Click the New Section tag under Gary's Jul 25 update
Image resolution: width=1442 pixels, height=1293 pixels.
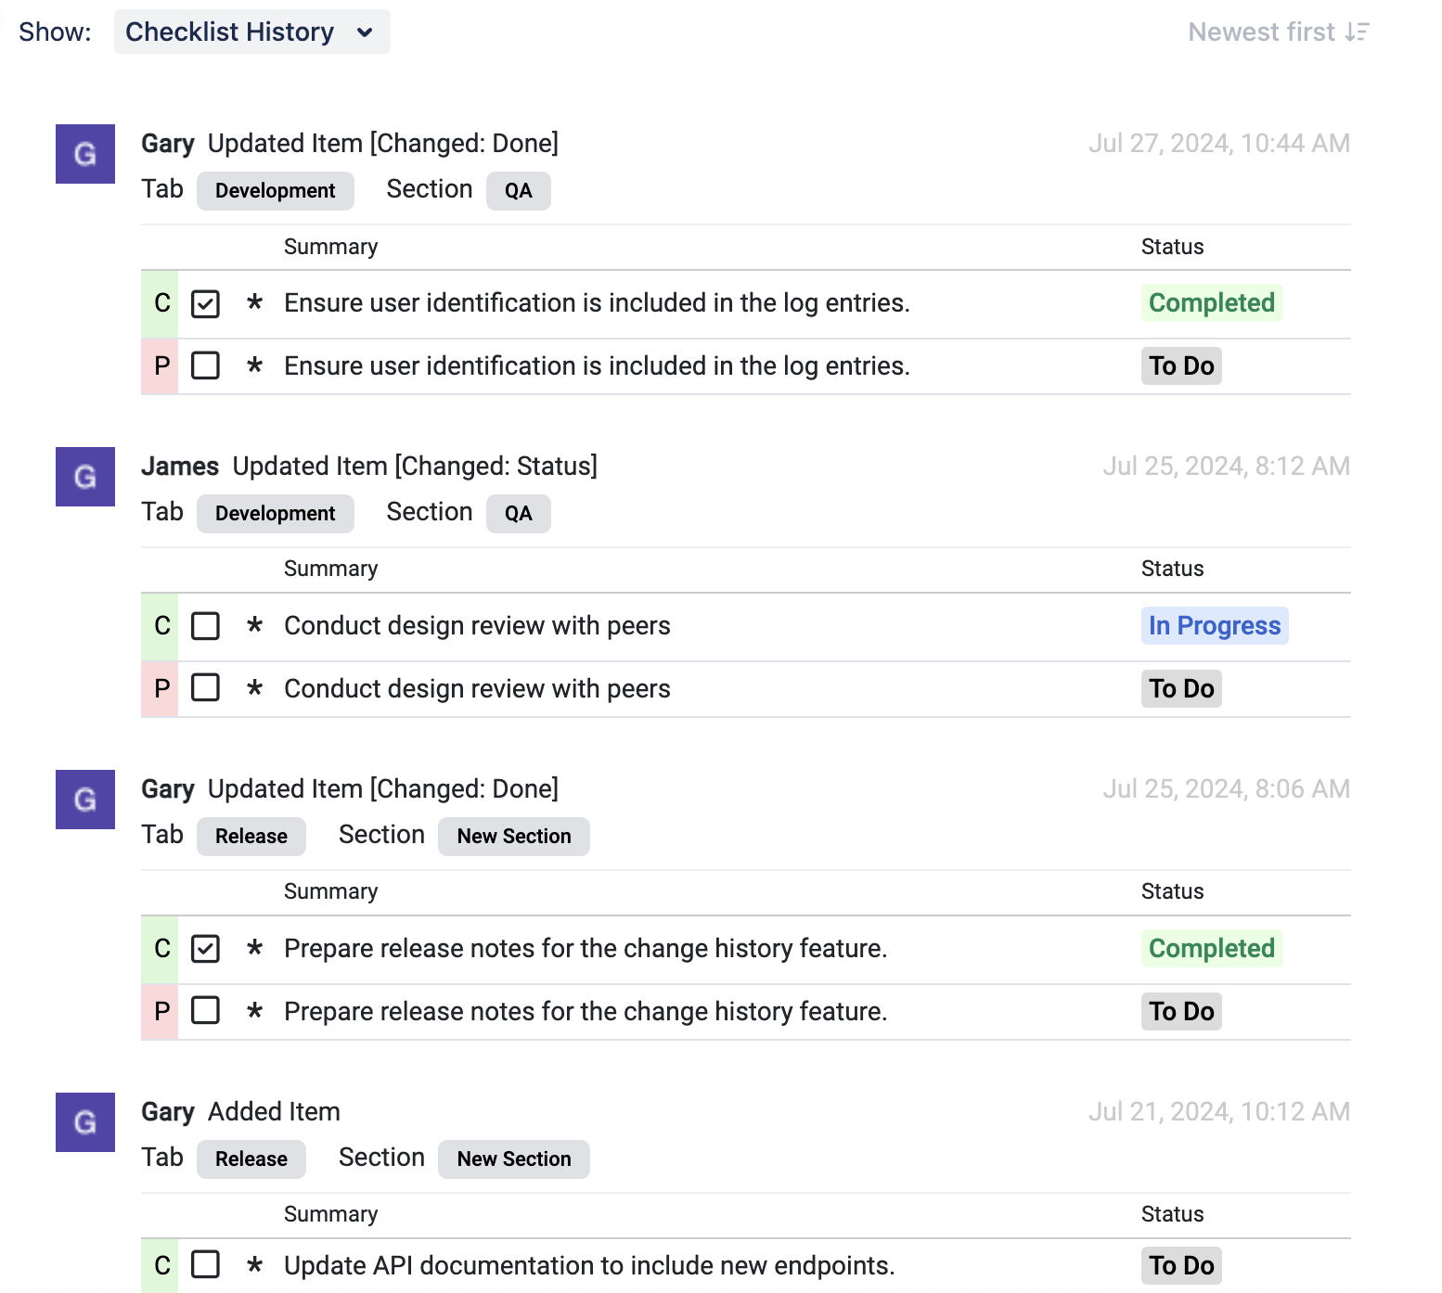point(513,837)
